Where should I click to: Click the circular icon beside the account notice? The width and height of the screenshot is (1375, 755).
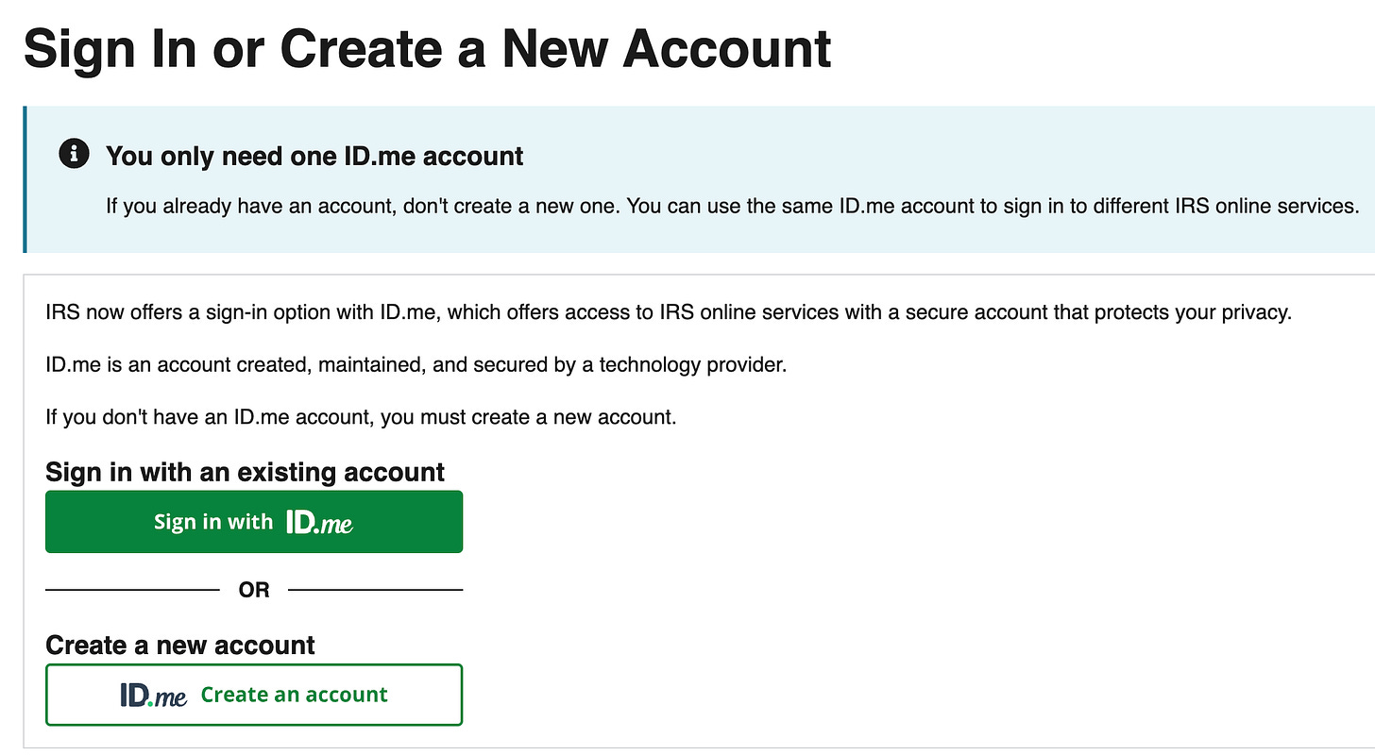[x=74, y=154]
